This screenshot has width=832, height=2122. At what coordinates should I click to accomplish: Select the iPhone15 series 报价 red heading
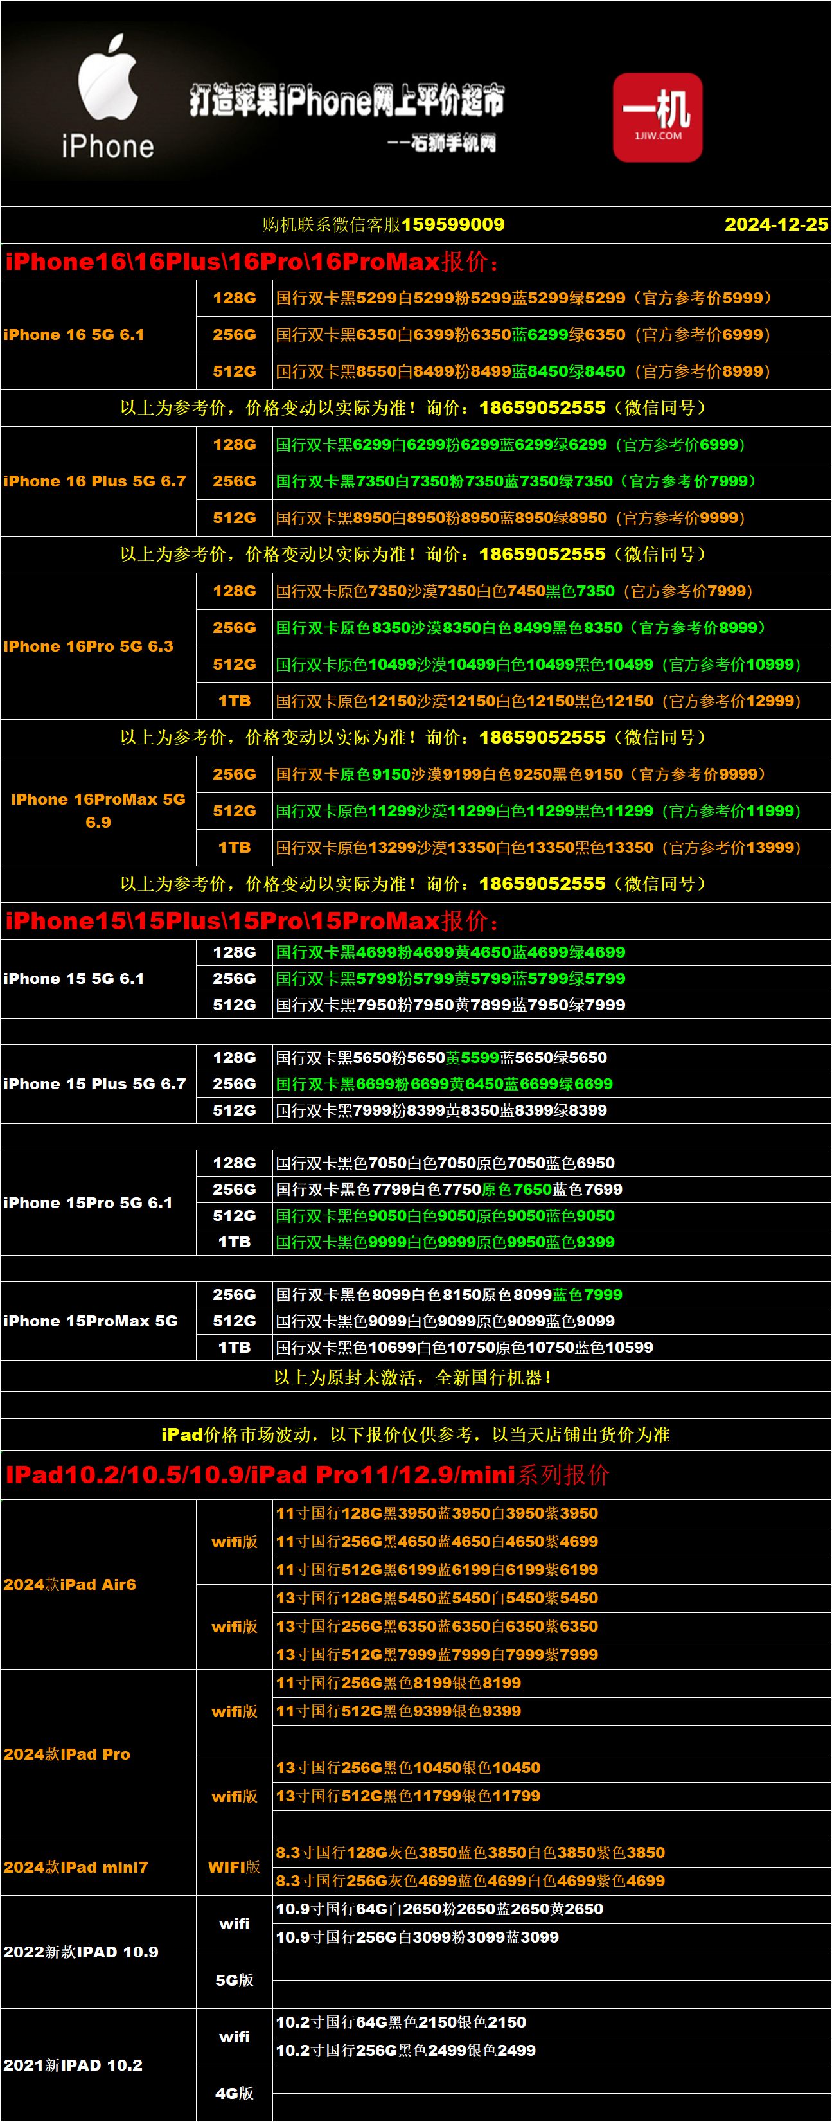point(251,921)
